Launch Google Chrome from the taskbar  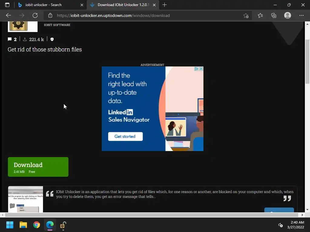tap(37, 225)
